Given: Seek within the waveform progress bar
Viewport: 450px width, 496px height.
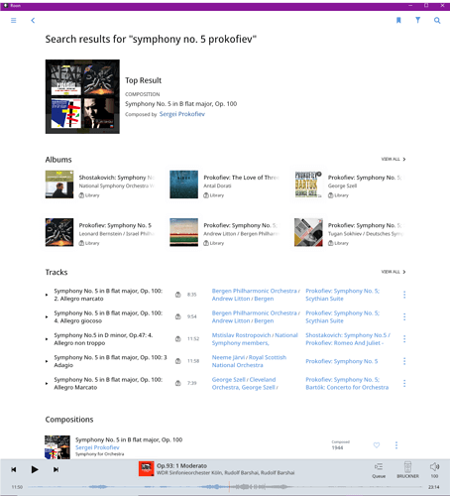Looking at the screenshot, I should (x=225, y=487).
